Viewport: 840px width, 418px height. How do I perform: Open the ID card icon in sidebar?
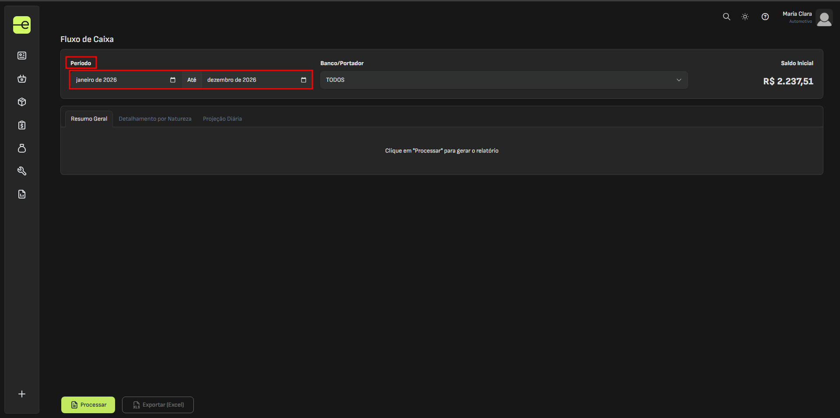tap(22, 56)
